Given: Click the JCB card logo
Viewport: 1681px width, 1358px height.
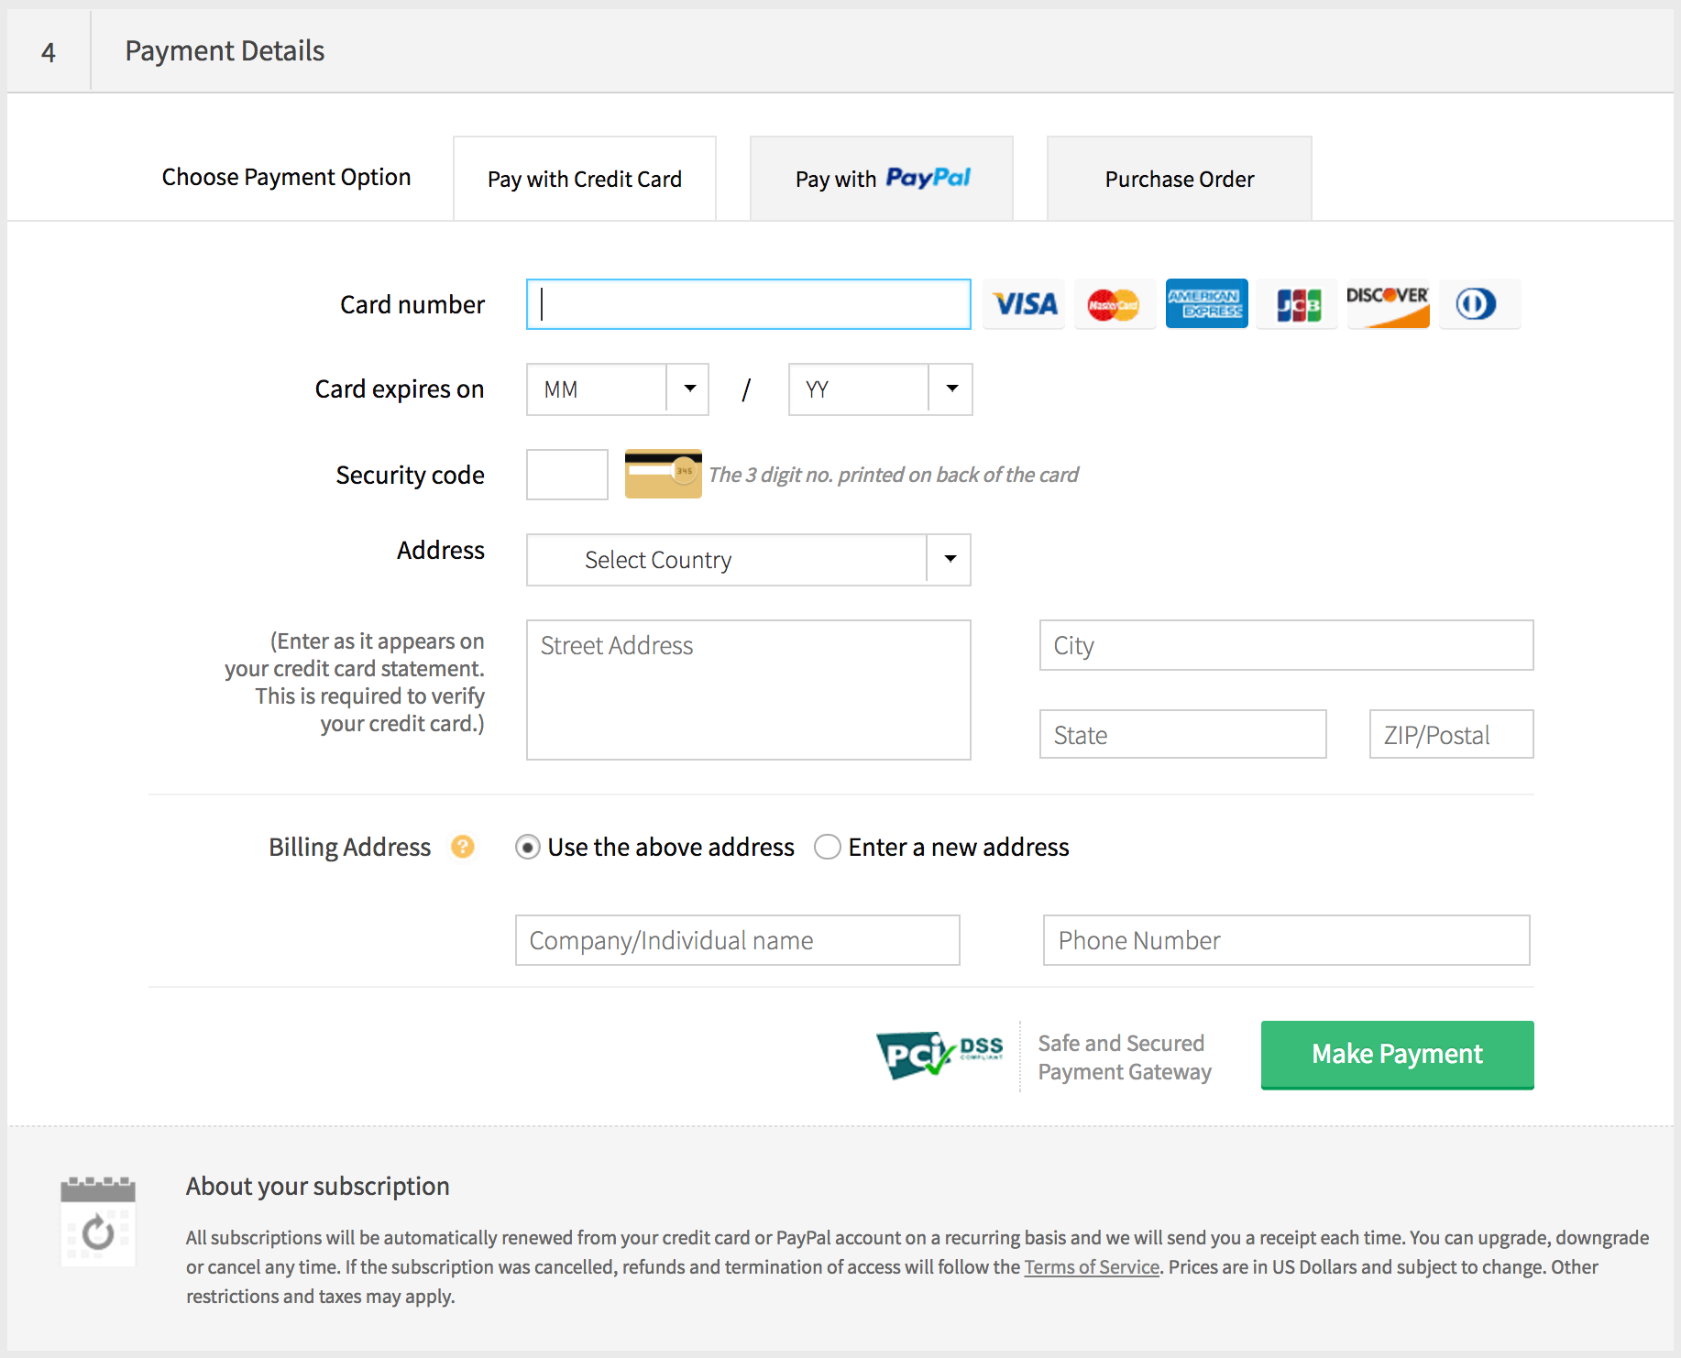Looking at the screenshot, I should 1298,304.
